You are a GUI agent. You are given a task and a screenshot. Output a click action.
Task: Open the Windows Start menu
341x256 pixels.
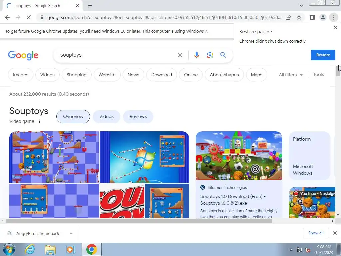pos(9,249)
